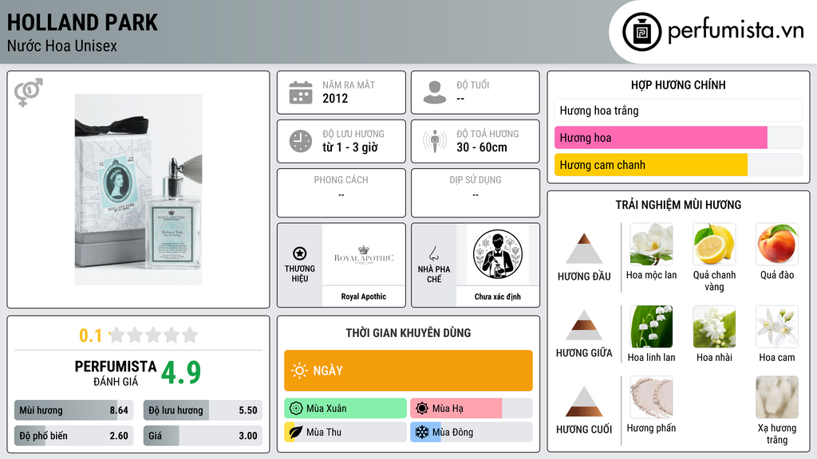Click the Độ lưu hương 5.50 score bar

tap(203, 410)
